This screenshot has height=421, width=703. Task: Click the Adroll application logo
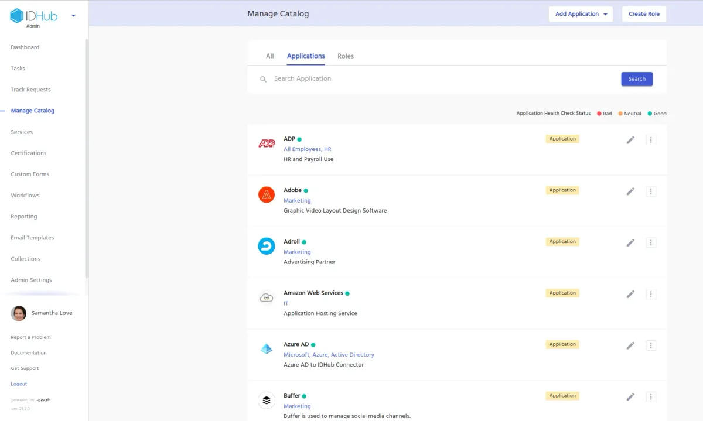point(267,245)
